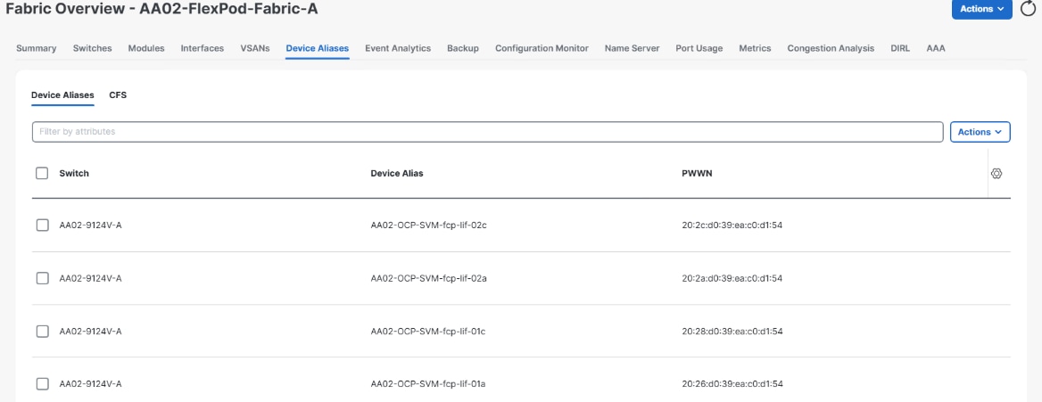Image resolution: width=1042 pixels, height=402 pixels.
Task: Open table column settings gear
Action: (x=997, y=174)
